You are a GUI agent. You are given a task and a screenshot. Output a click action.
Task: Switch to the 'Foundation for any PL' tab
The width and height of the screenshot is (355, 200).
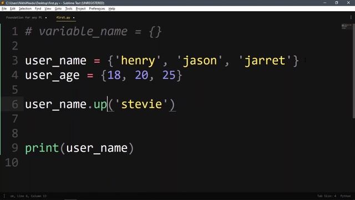click(x=24, y=17)
